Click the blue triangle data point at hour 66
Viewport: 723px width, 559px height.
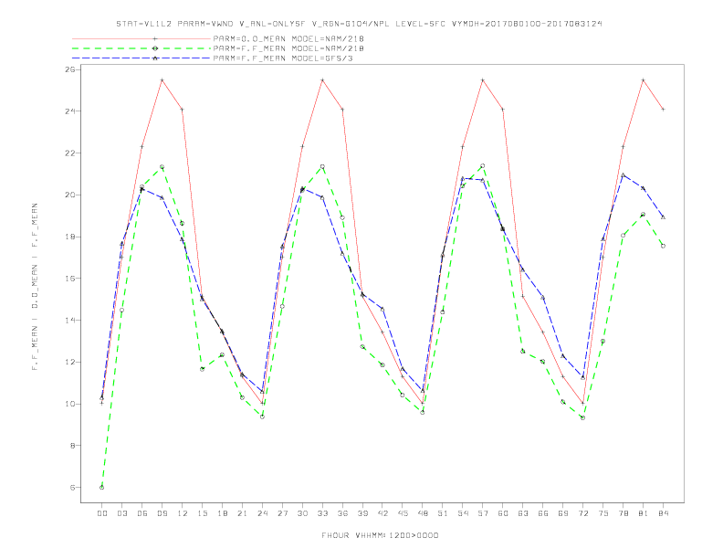coord(543,298)
